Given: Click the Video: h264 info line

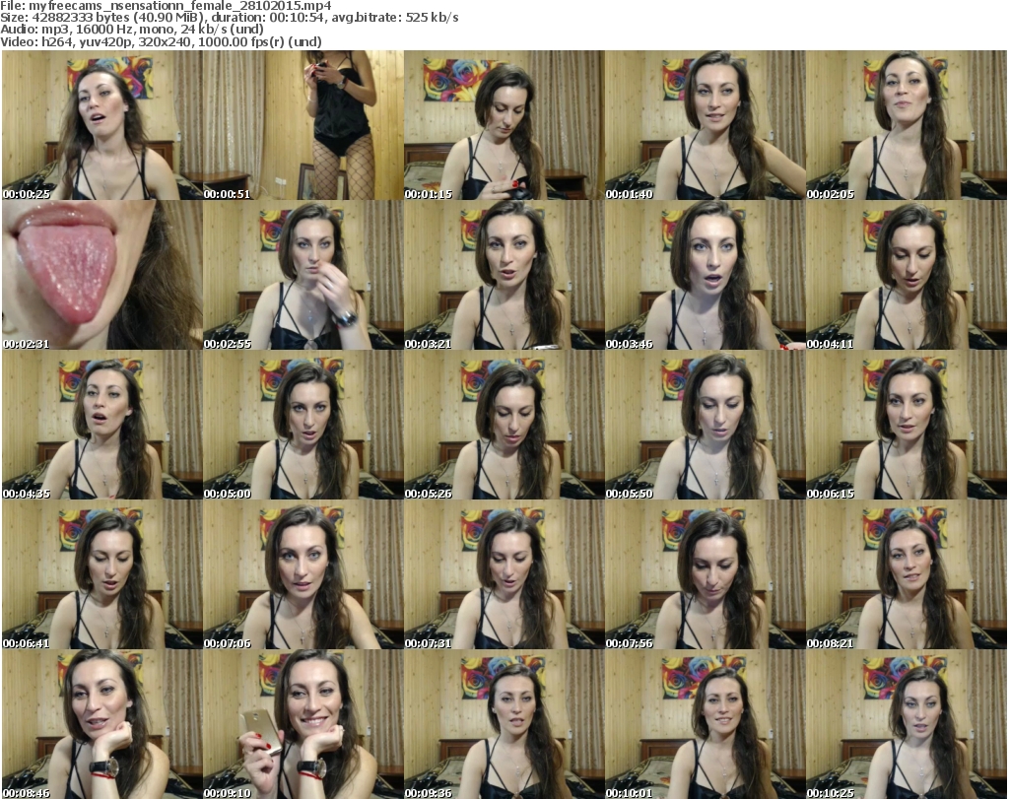Looking at the screenshot, I should (161, 41).
